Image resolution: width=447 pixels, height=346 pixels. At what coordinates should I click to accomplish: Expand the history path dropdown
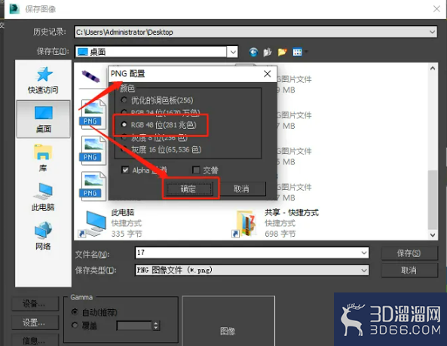433,32
